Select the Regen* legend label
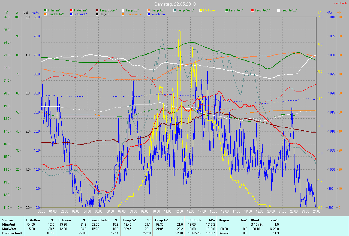Viewport: 349px width, 236px height. [x=104, y=14]
